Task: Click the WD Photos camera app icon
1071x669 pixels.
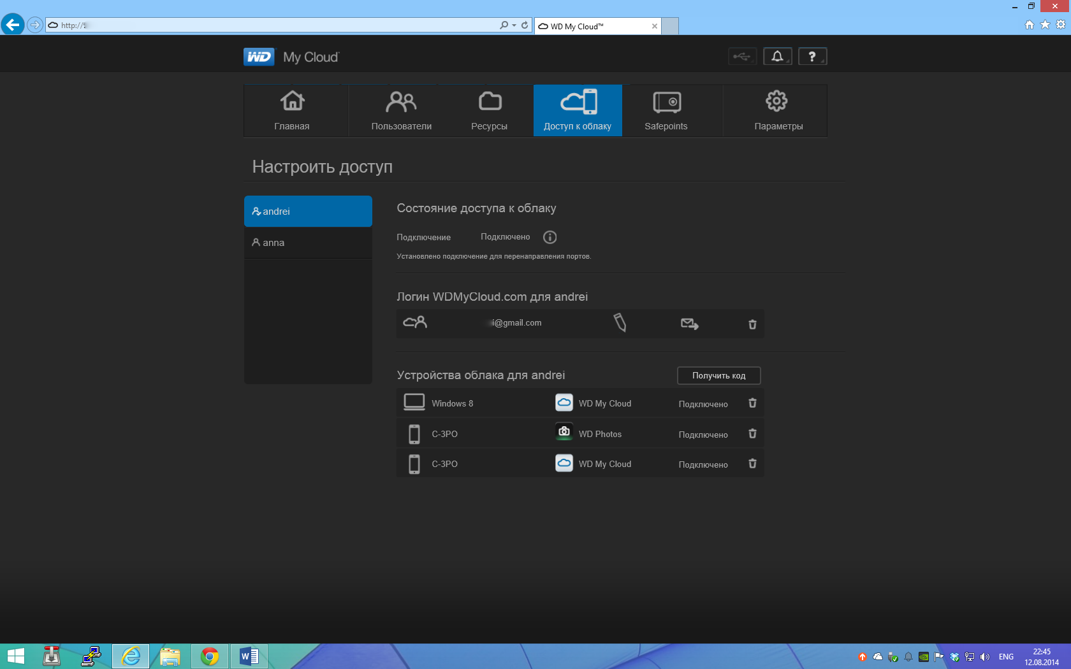Action: point(564,432)
